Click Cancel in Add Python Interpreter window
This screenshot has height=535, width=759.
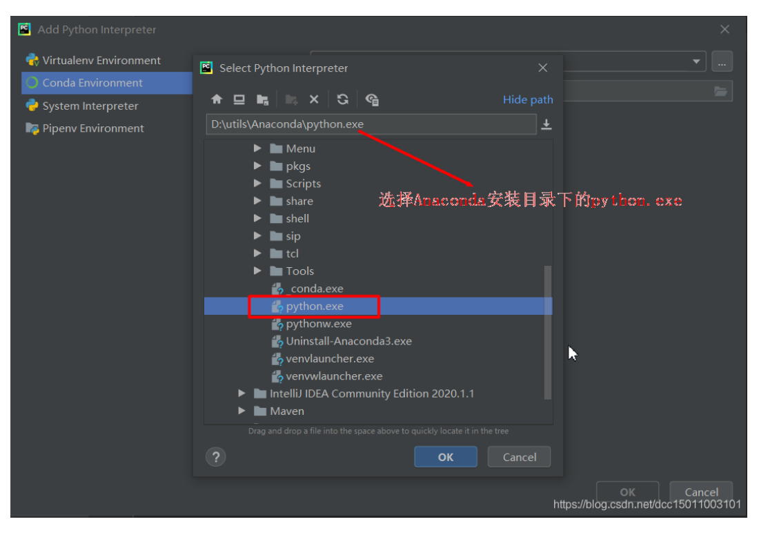point(701,492)
